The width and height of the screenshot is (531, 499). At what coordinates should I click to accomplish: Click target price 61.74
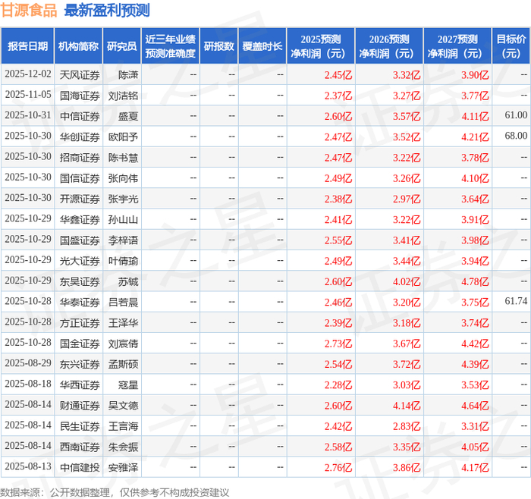516,301
